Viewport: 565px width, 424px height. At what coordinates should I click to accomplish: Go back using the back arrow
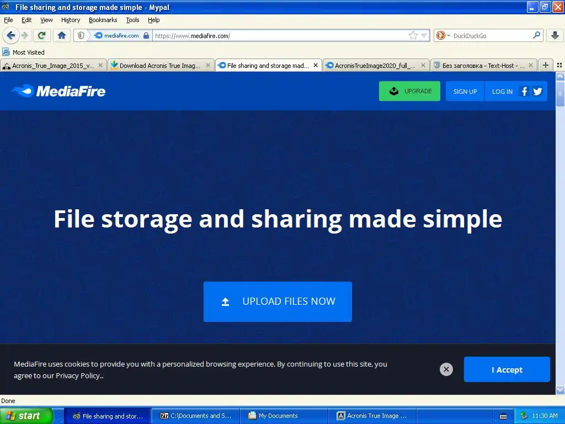[x=10, y=35]
